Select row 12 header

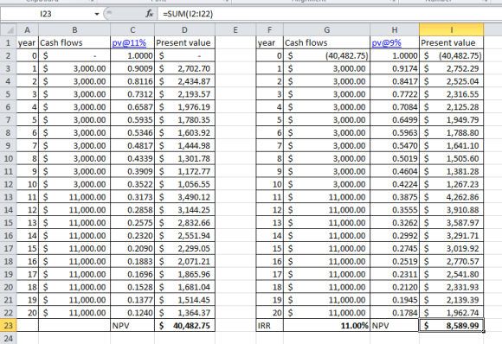tap(8, 184)
